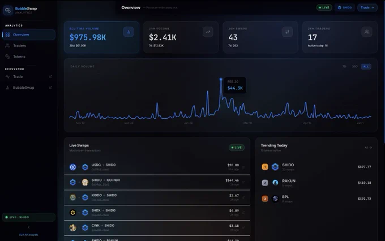Click the $392.72 trending value

point(365,199)
